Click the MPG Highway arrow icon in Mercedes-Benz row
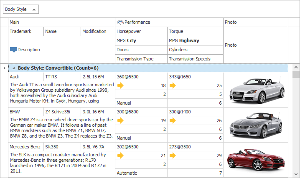The height and width of the screenshot is (178, 300). point(173,155)
